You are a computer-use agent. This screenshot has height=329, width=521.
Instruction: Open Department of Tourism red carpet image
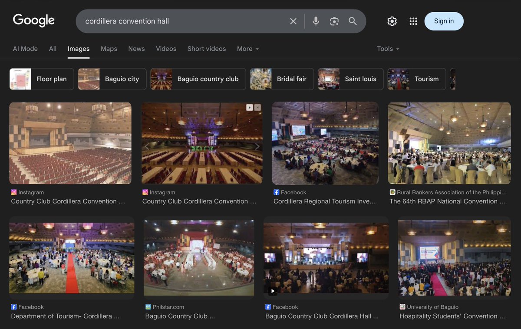point(72,258)
